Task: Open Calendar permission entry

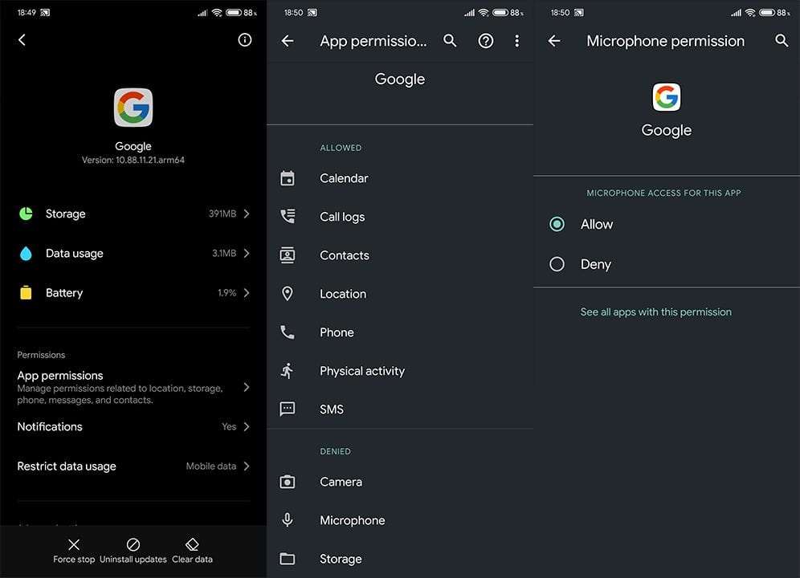Action: [344, 178]
